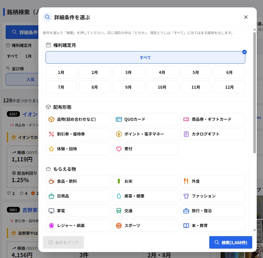Click the heart icon for 寄付
Screen dimensions: 263x258
119,149
